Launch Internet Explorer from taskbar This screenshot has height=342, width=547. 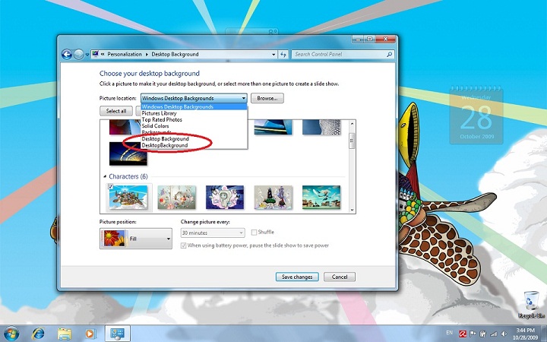coord(38,334)
